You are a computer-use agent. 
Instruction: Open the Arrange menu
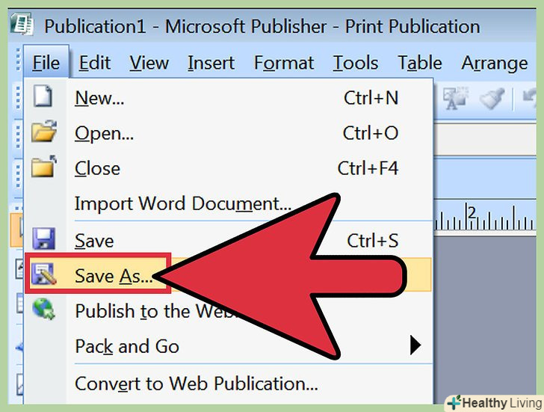(495, 64)
